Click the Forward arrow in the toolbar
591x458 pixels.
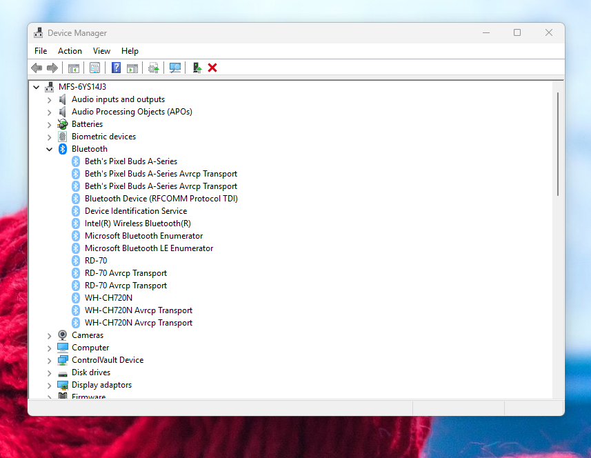tap(52, 68)
